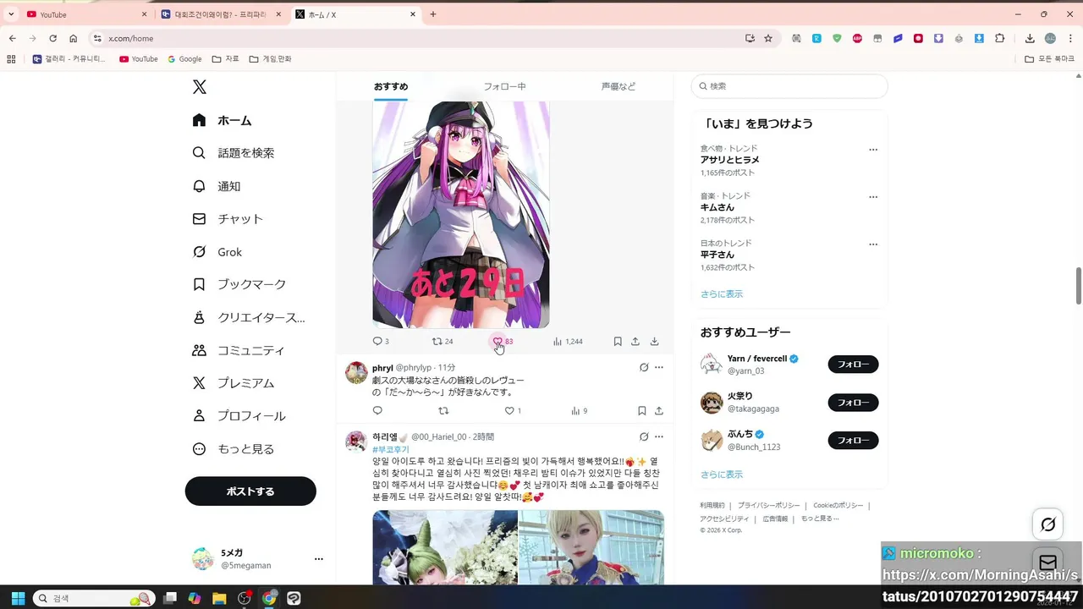The image size is (1083, 609).
Task: Open phryl's profile avatar
Action: coord(356,373)
